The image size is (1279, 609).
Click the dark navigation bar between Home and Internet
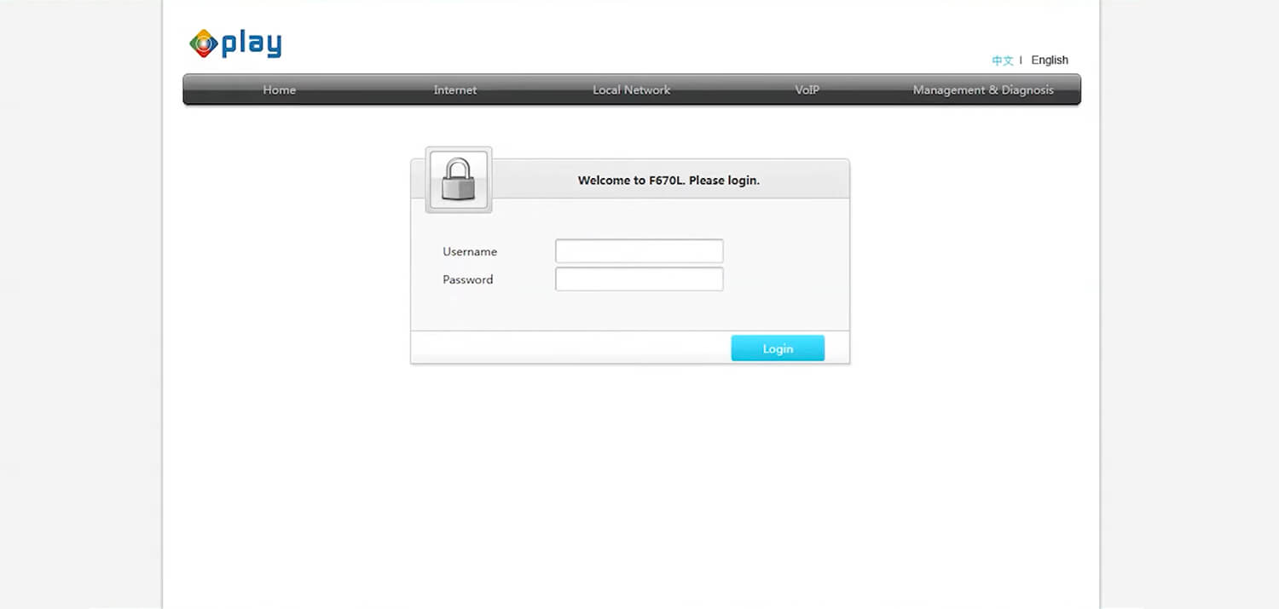click(x=365, y=90)
